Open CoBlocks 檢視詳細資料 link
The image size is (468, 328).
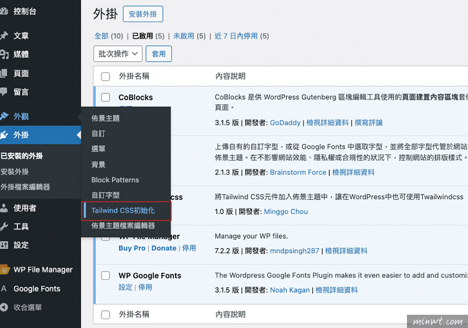click(x=328, y=123)
